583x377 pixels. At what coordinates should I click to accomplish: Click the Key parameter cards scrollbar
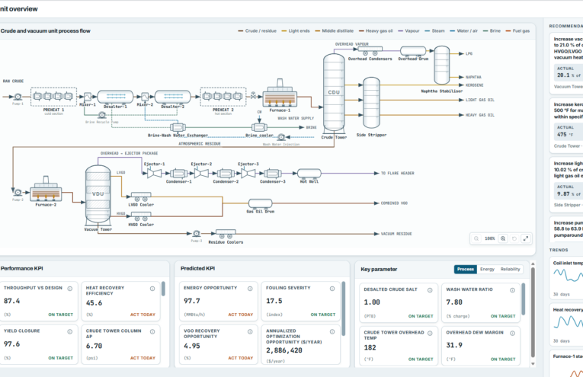click(523, 299)
